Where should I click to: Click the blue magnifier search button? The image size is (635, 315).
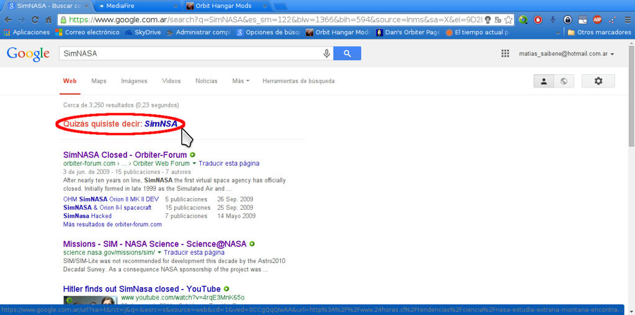(x=347, y=53)
